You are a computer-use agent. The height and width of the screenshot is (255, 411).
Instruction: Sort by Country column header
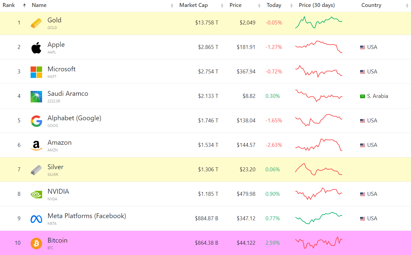(x=371, y=5)
